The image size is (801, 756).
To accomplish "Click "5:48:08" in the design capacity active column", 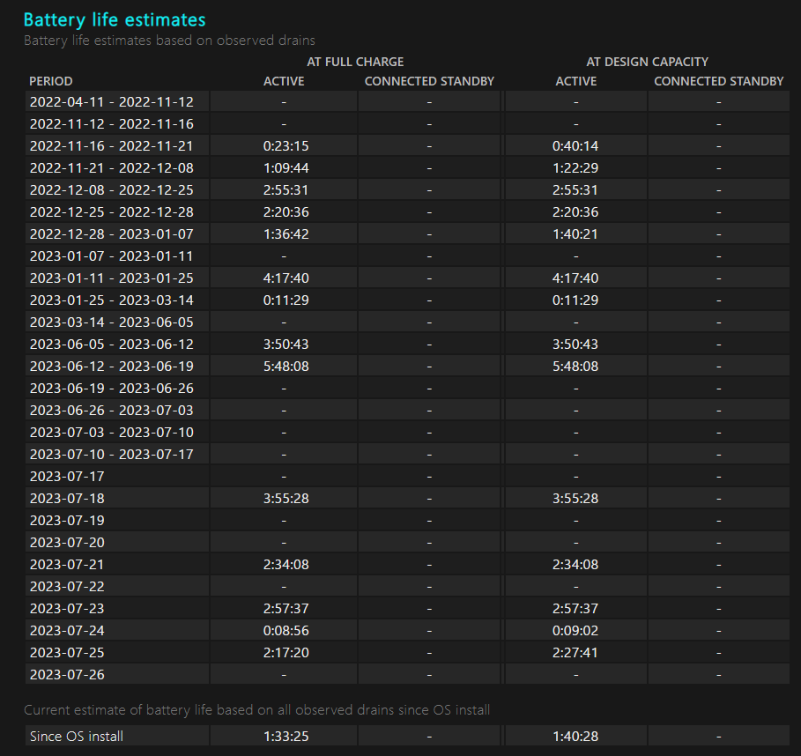I will coord(575,366).
